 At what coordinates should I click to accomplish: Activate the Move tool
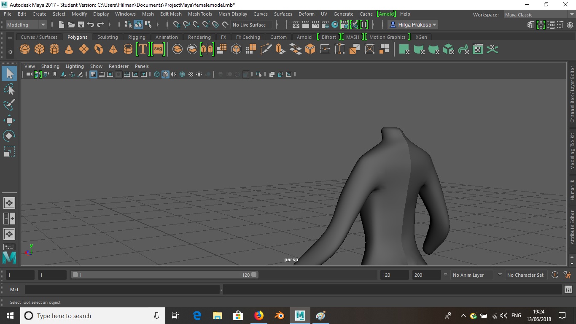(x=9, y=120)
